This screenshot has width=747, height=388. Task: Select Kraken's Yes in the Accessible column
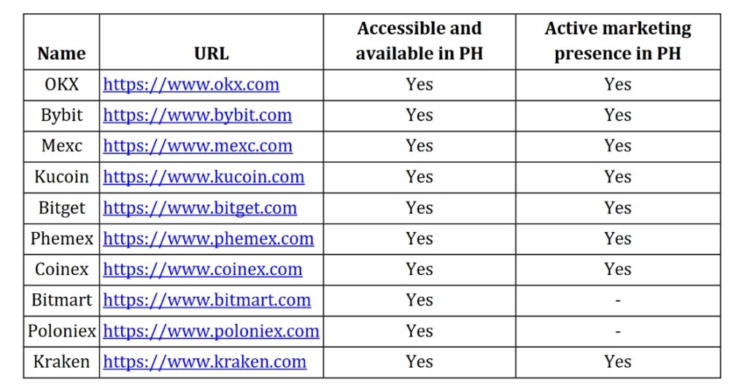point(419,362)
